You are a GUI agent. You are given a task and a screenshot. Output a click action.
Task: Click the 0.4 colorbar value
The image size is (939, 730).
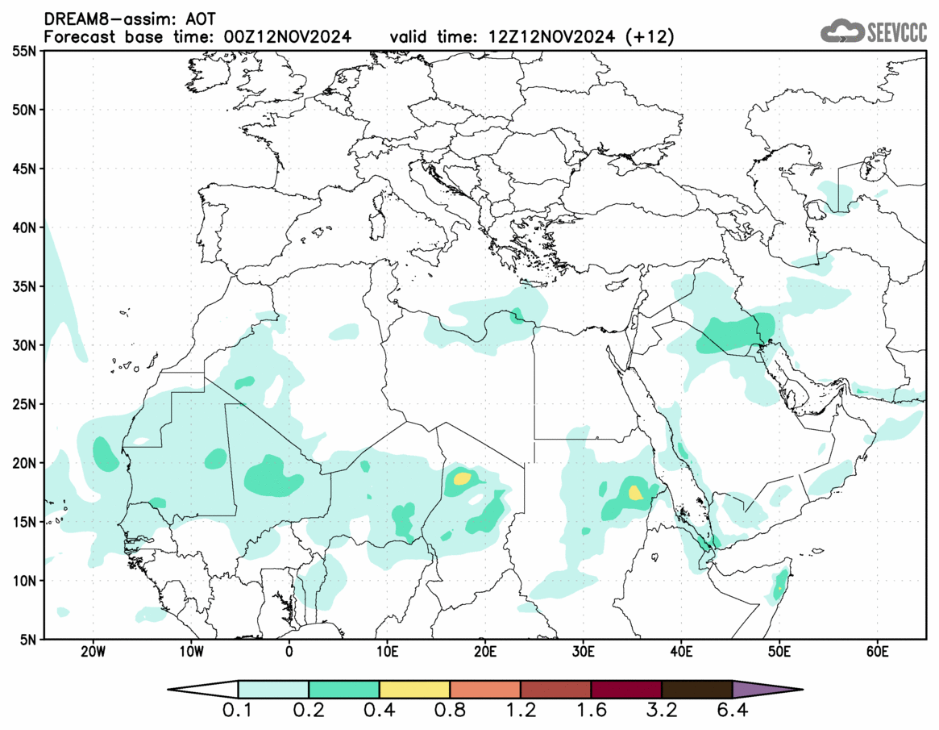[379, 711]
